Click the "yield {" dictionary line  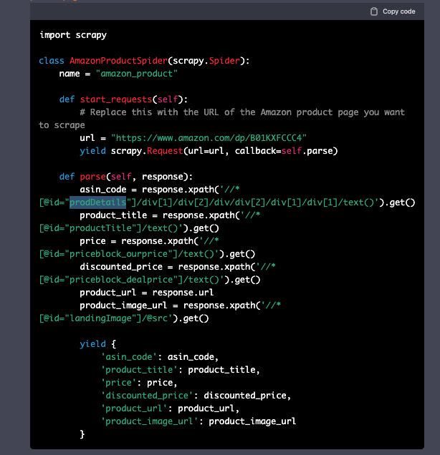[x=98, y=344]
